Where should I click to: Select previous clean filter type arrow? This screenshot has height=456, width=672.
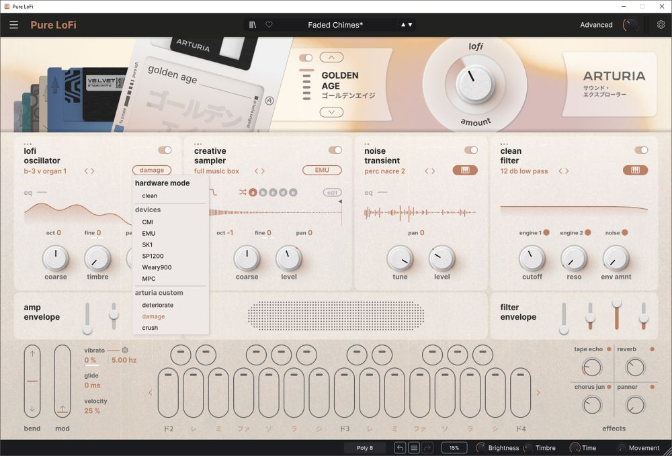[x=560, y=171]
